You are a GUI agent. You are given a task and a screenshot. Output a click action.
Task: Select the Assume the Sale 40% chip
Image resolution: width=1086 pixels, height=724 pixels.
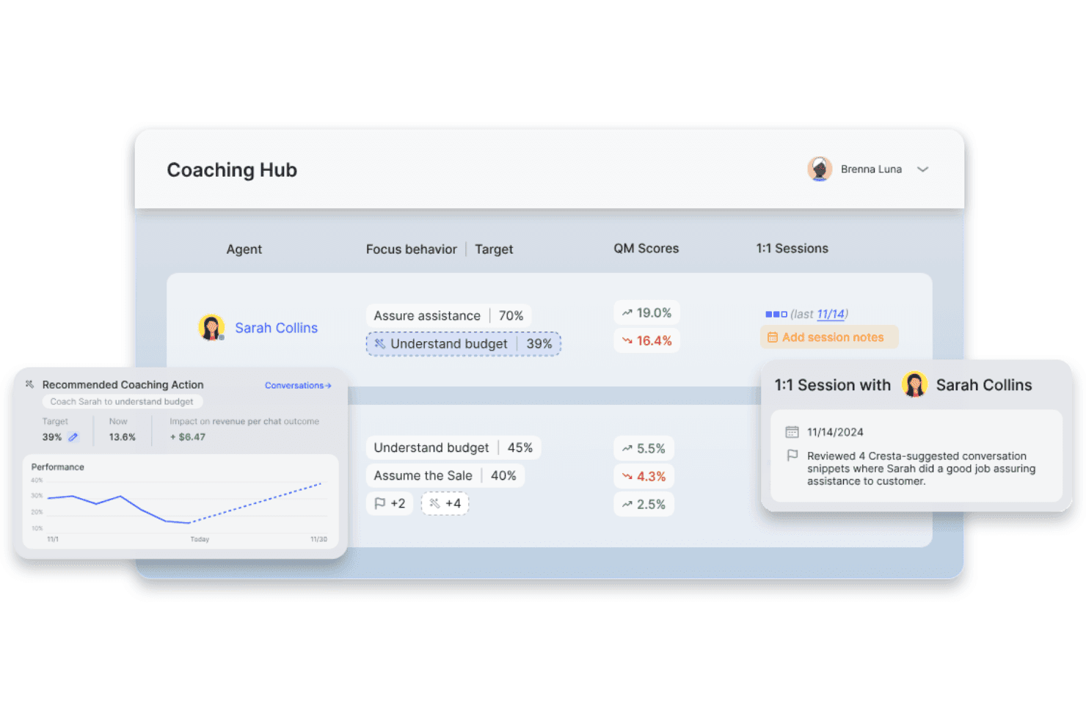pyautogui.click(x=445, y=475)
